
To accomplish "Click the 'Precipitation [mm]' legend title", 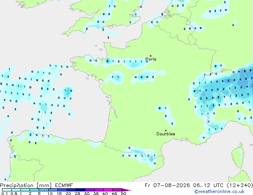I will [x=26, y=185].
